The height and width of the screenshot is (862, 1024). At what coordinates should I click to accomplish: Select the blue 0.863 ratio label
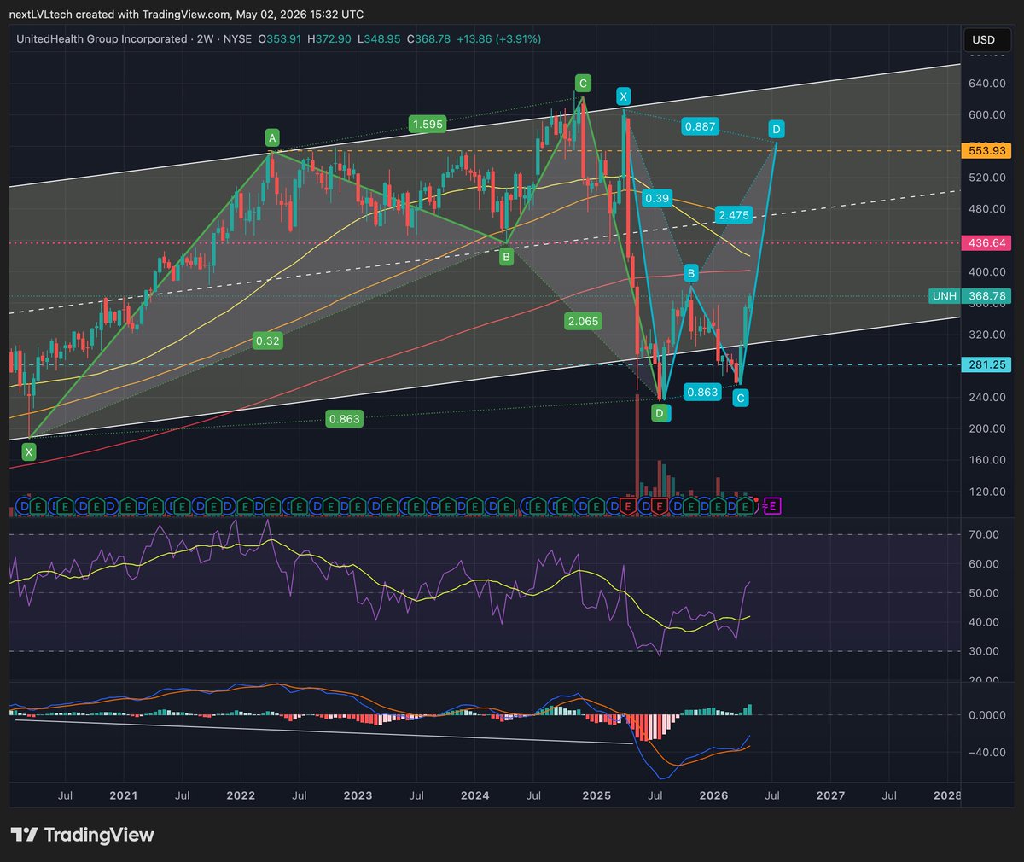703,392
